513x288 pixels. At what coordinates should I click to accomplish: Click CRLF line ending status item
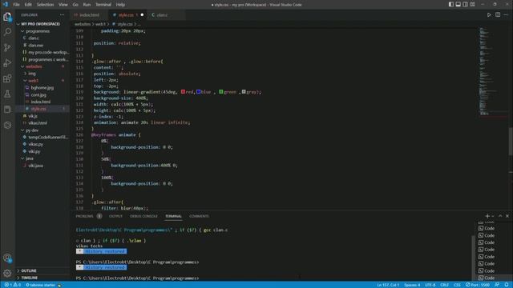coord(444,285)
